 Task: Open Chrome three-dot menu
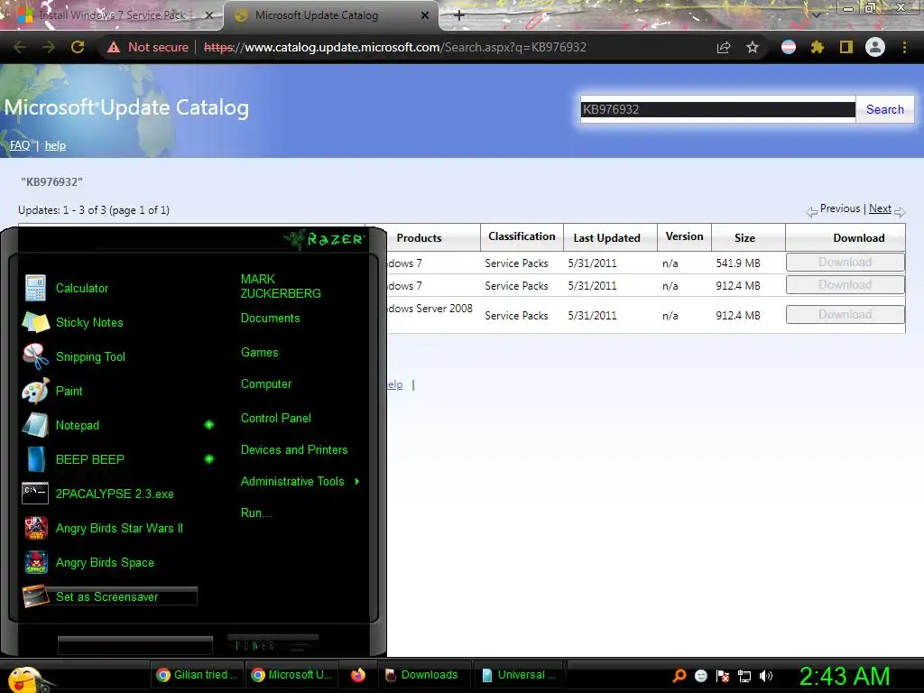click(904, 47)
